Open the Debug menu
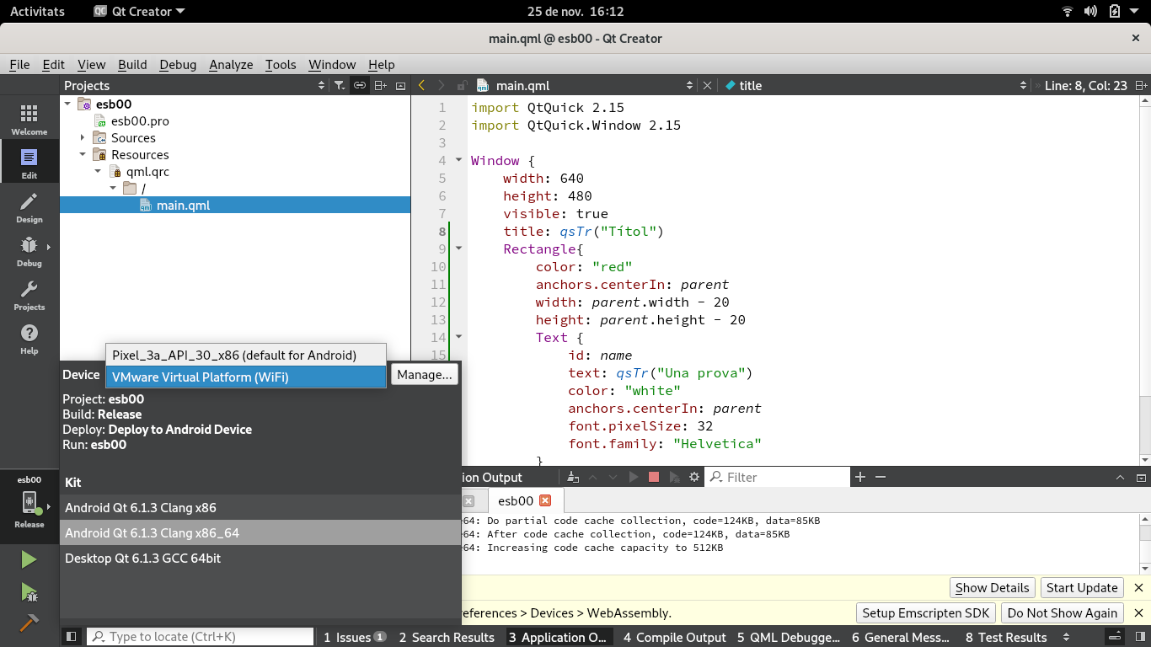The image size is (1151, 647). [x=178, y=64]
